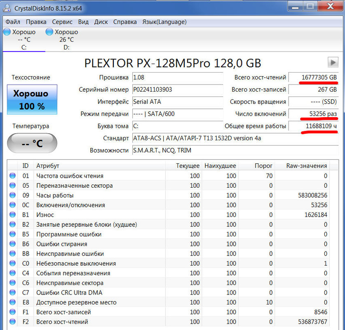Open the Вид menu
345x330 pixels.
tap(83, 22)
